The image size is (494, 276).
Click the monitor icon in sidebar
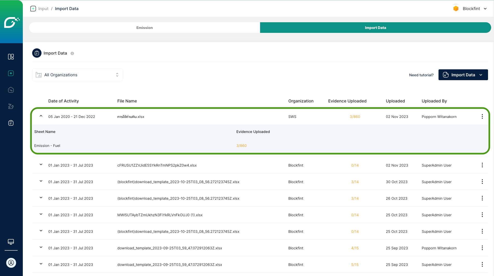pyautogui.click(x=11, y=242)
